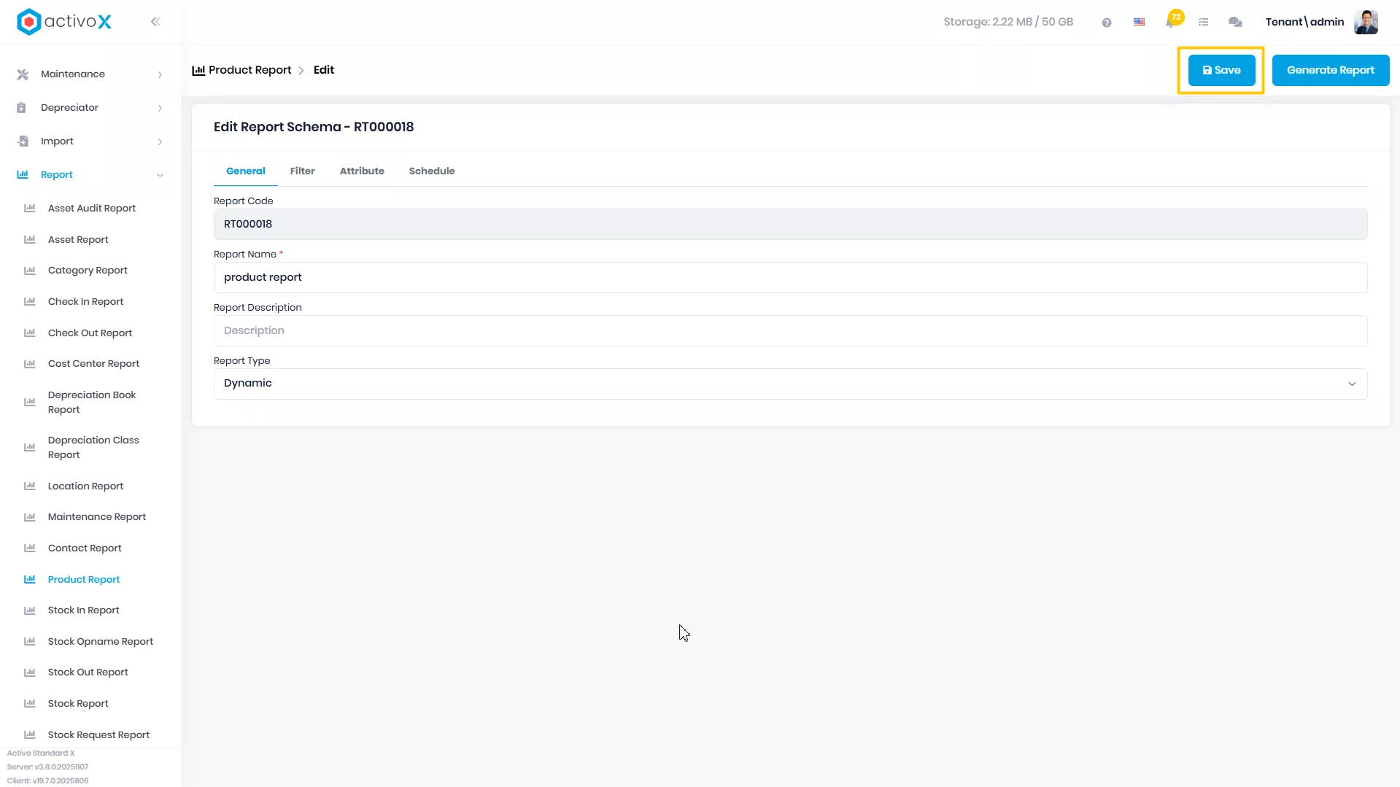This screenshot has width=1400, height=787.
Task: Open the task list icon
Action: pos(1204,23)
